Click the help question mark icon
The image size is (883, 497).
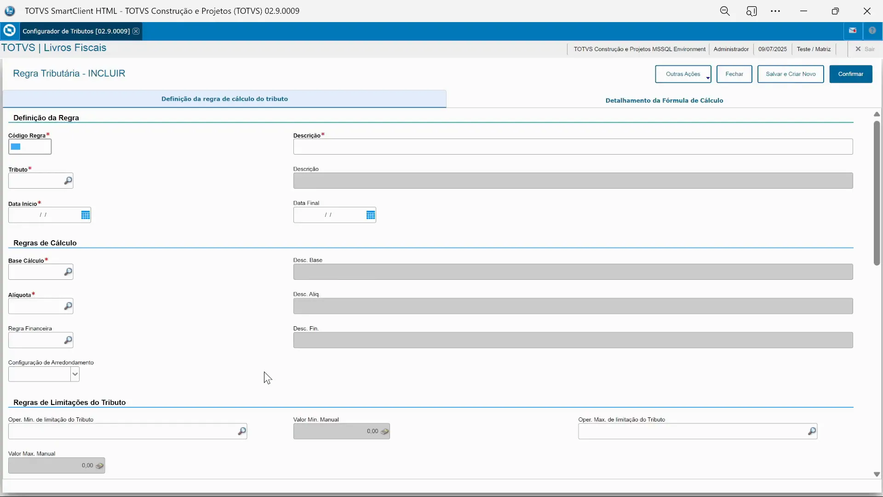coord(872,31)
